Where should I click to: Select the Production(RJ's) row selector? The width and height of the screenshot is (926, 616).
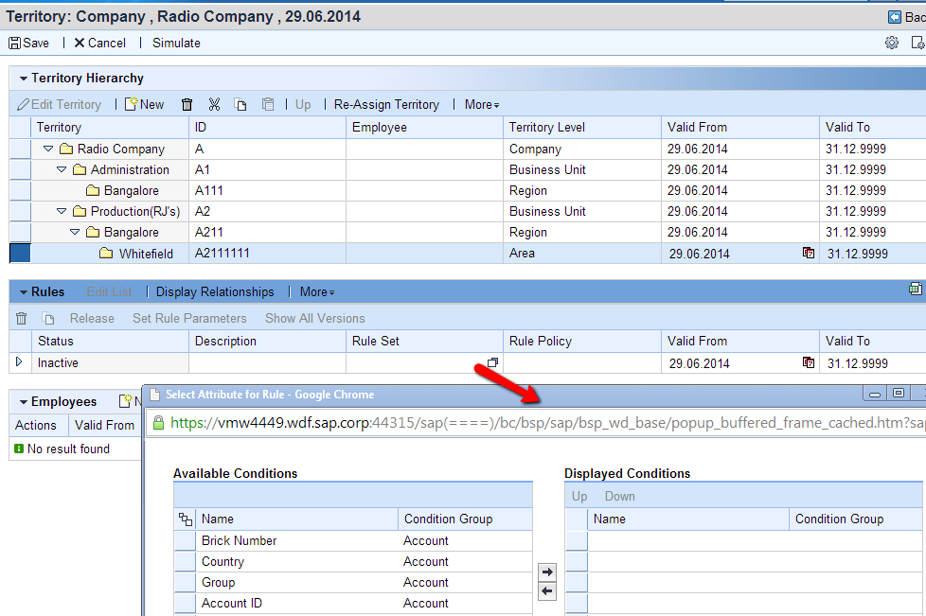[20, 212]
